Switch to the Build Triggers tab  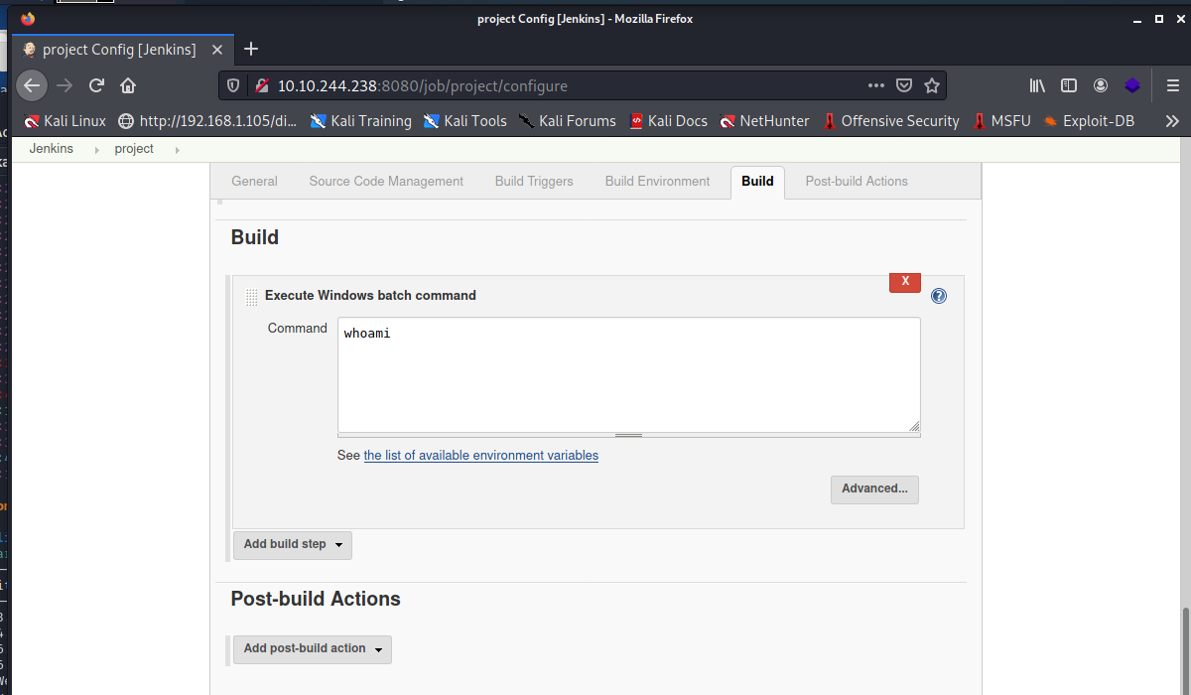tap(534, 181)
